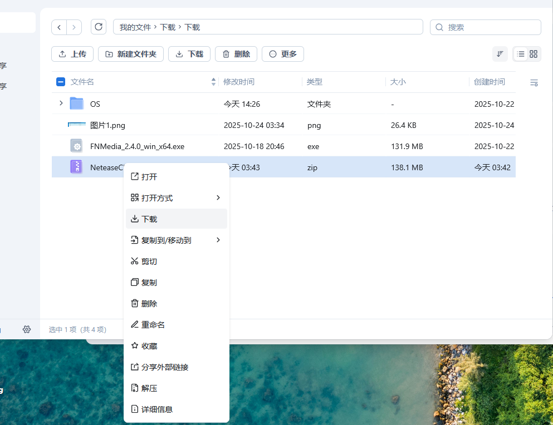
Task: Click the search magnifier icon
Action: [x=439, y=27]
